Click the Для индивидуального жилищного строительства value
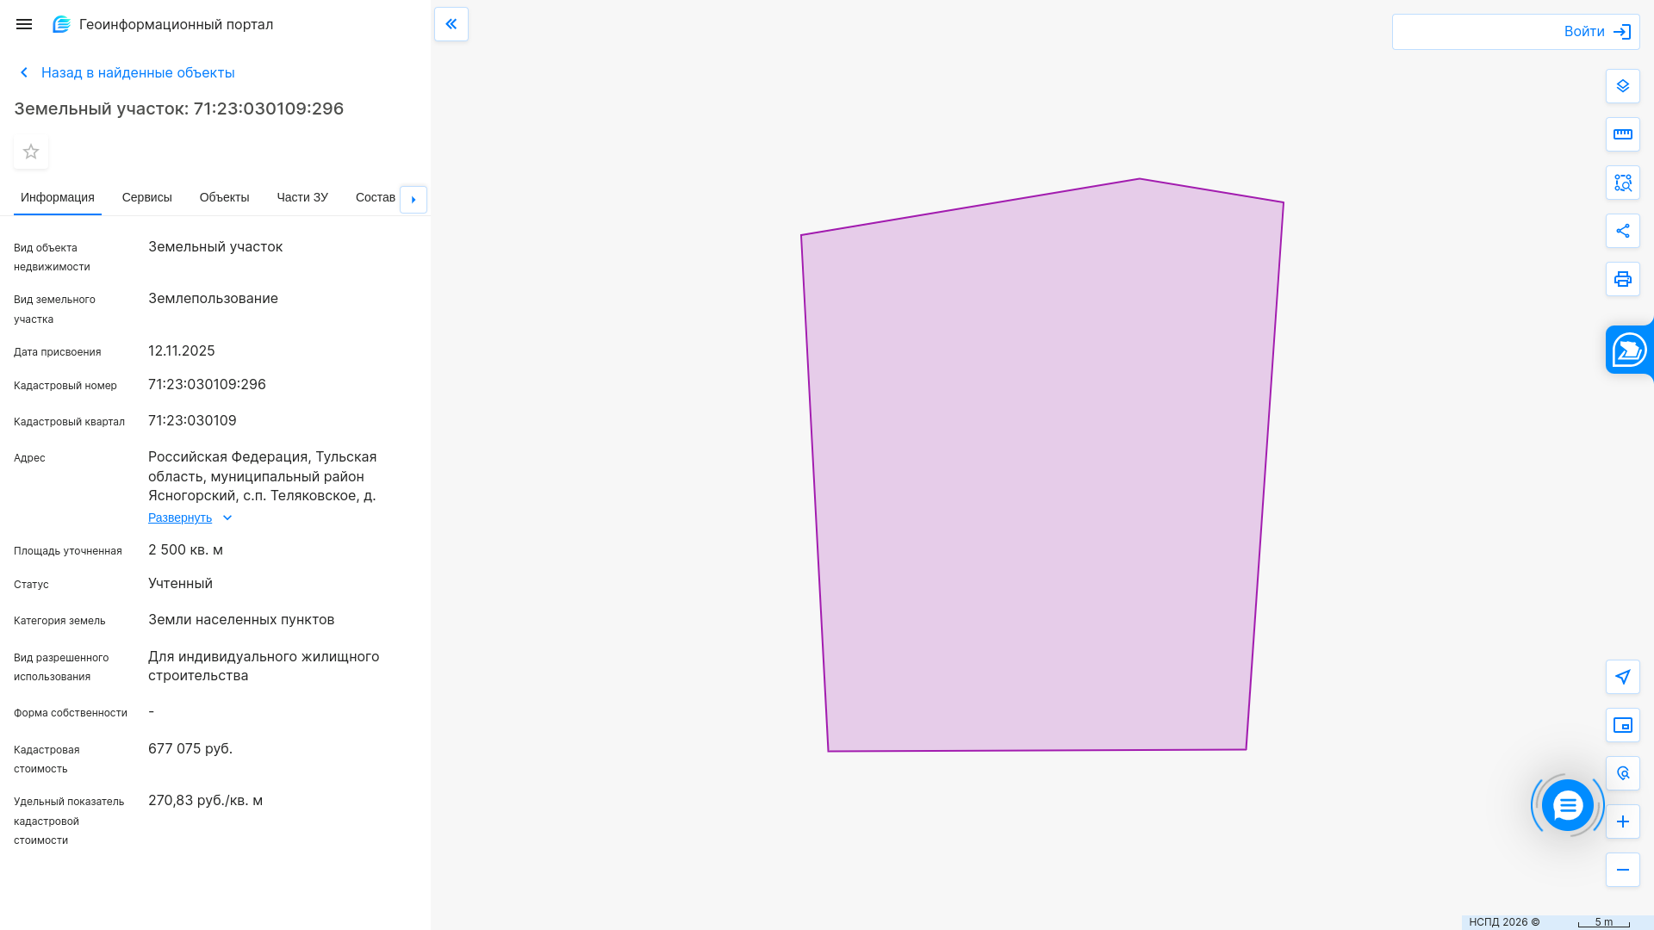The height and width of the screenshot is (930, 1654). click(x=264, y=666)
